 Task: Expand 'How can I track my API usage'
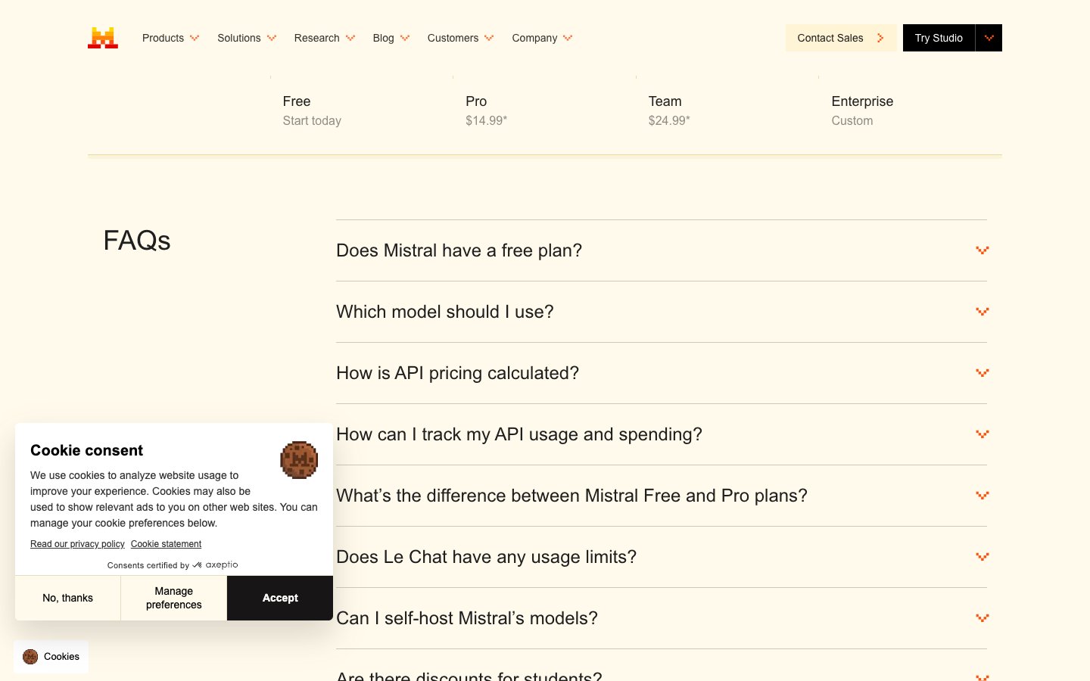tap(519, 434)
